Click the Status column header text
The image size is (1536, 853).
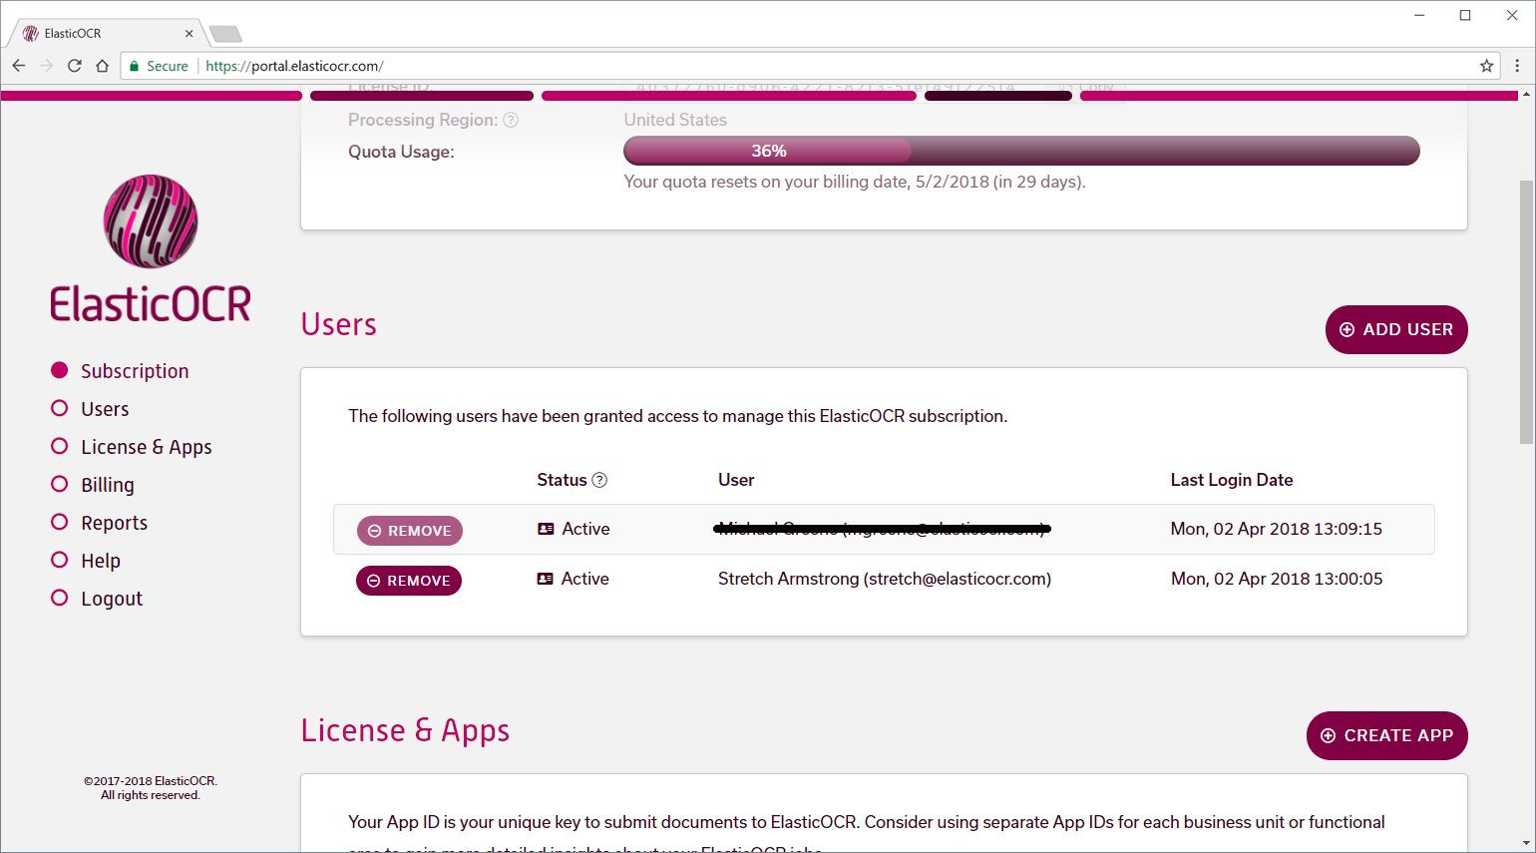tap(562, 480)
